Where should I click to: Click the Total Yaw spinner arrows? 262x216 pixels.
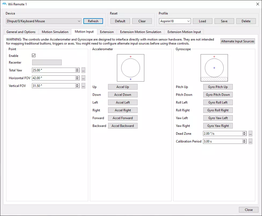[77, 70]
